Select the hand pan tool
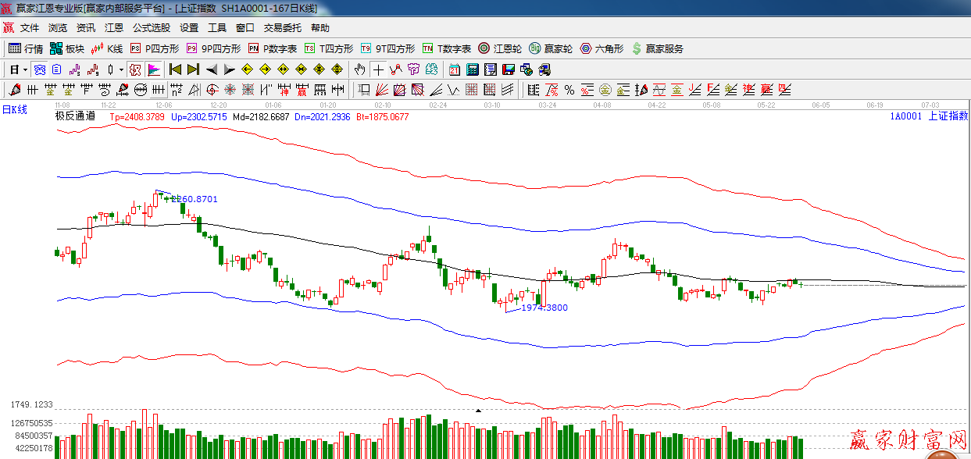The width and height of the screenshot is (971, 459). 360,69
